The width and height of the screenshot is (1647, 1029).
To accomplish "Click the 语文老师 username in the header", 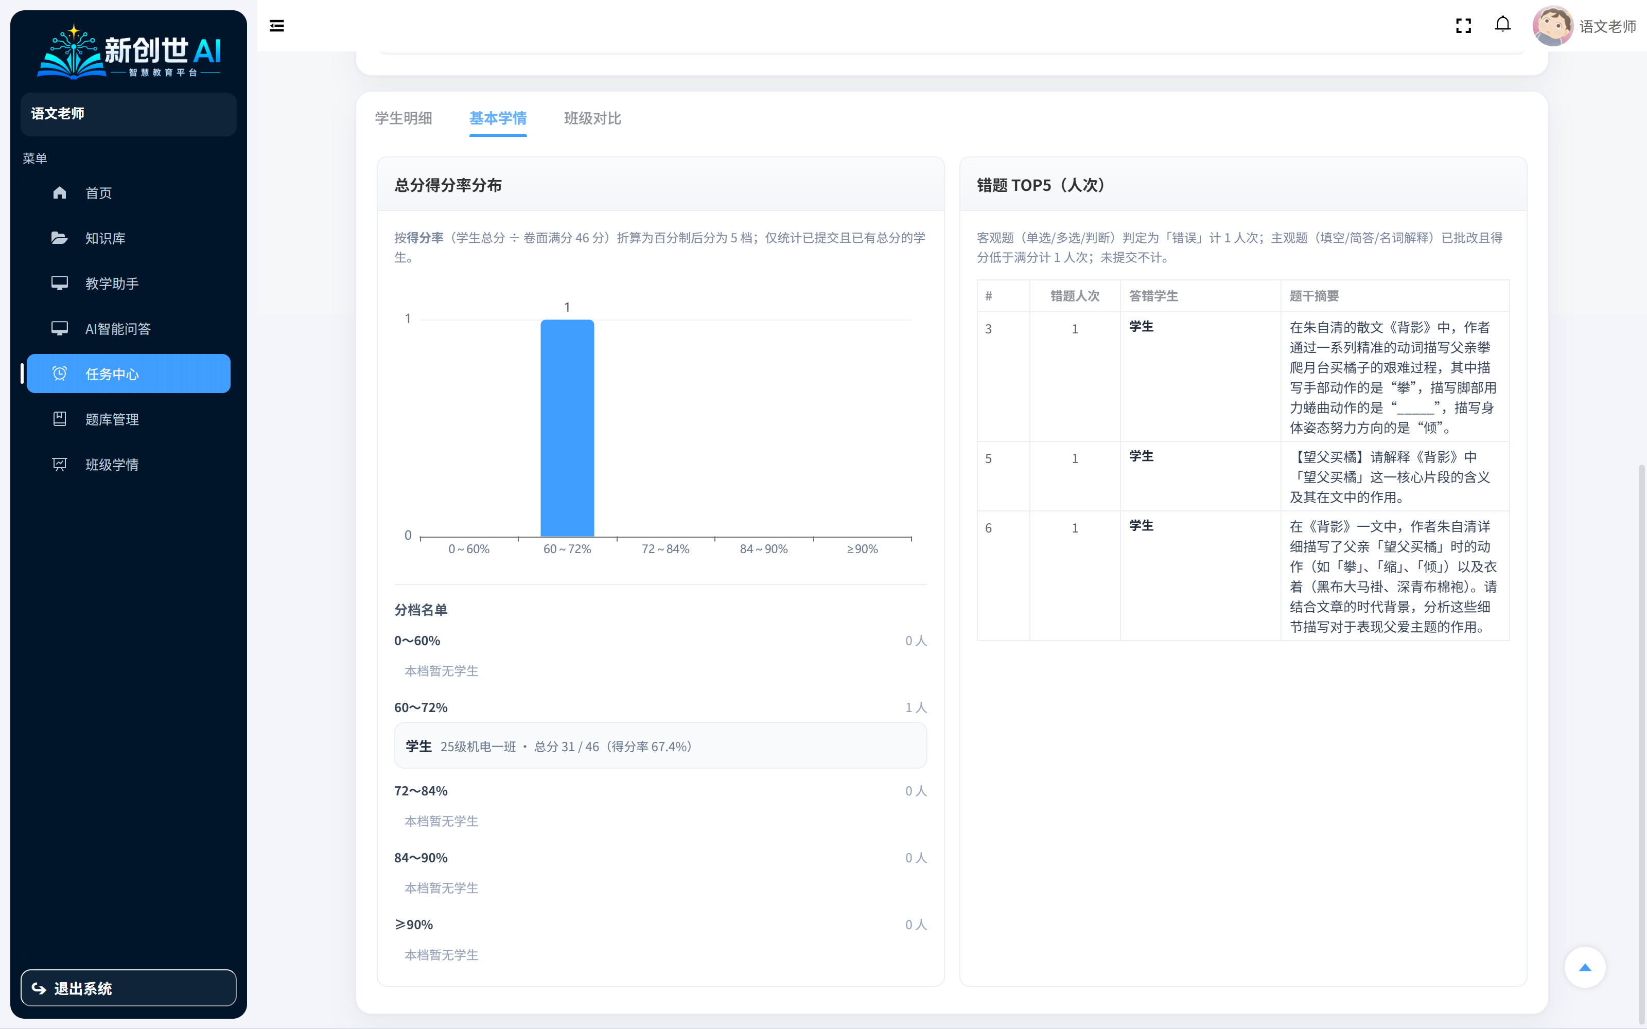I will [x=1607, y=26].
